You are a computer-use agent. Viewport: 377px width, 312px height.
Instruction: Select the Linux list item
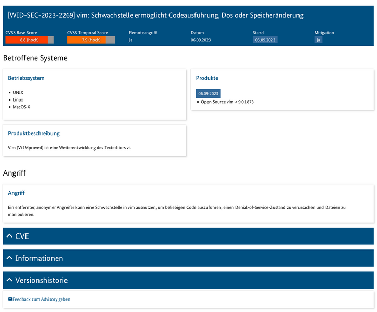point(18,99)
